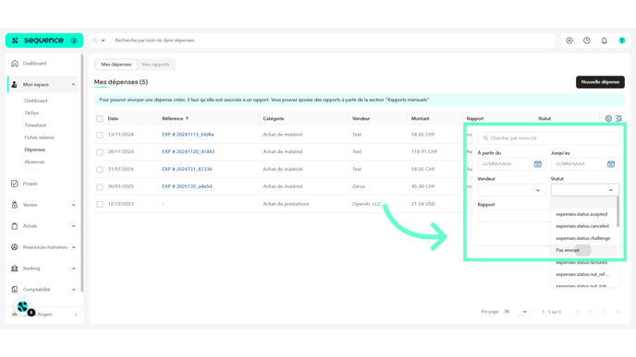The height and width of the screenshot is (357, 636).
Task: Select expenses.status.canceled option
Action: pyautogui.click(x=583, y=226)
